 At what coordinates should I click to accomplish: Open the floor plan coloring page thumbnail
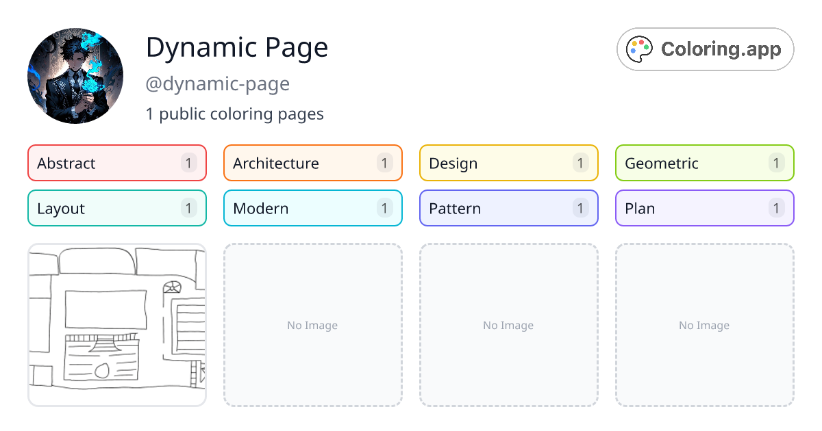point(117,326)
